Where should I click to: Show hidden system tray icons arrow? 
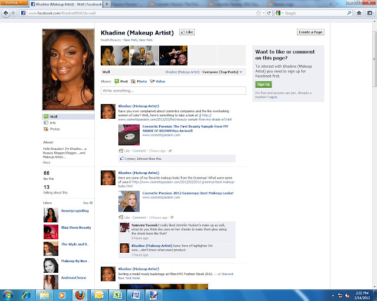(x=333, y=296)
